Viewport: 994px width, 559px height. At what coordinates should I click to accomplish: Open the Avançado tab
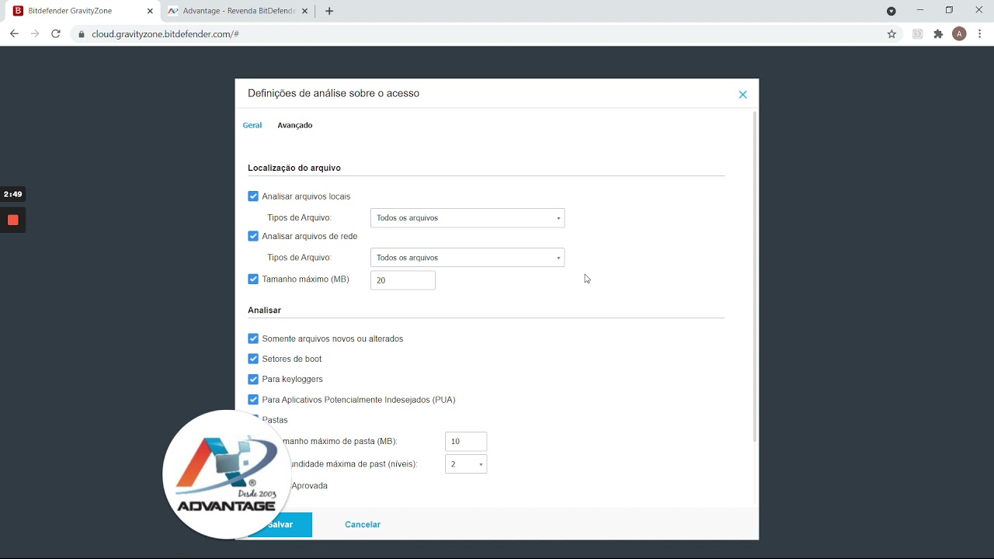click(x=295, y=125)
